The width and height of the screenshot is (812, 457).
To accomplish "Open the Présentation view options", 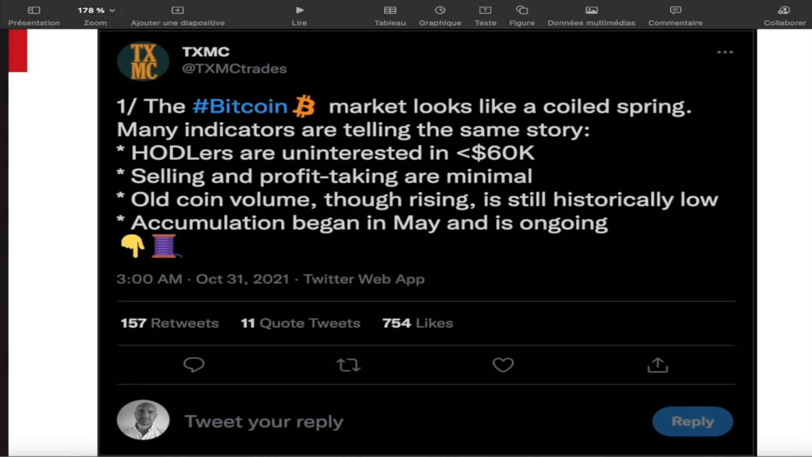I will (x=34, y=15).
